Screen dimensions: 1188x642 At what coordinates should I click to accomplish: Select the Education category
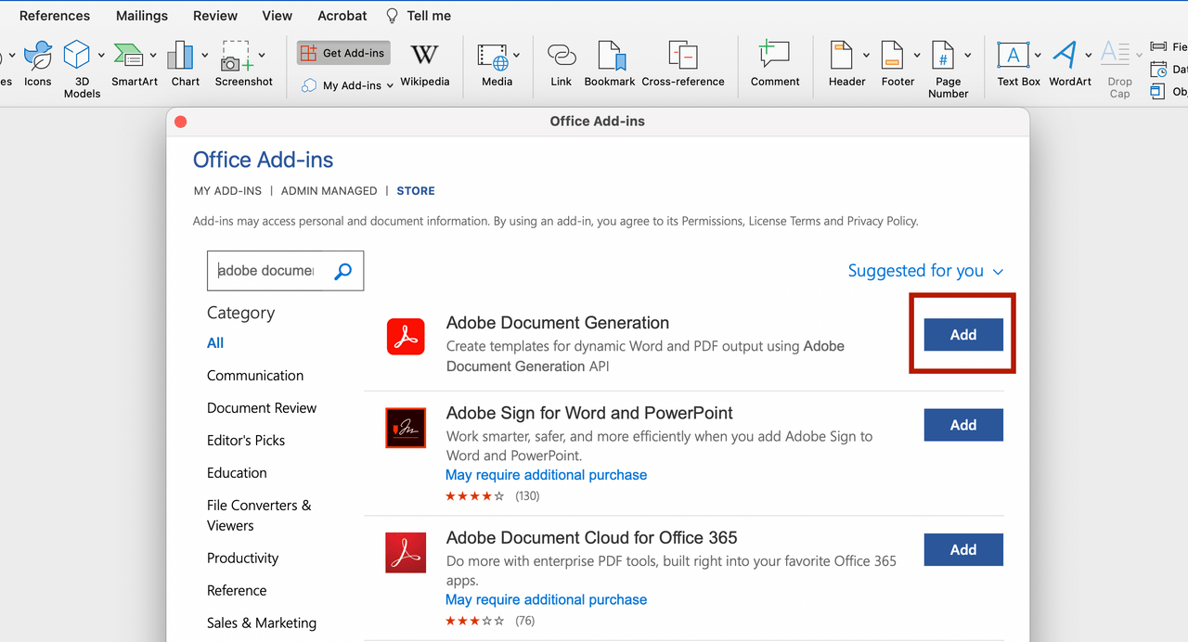point(237,473)
